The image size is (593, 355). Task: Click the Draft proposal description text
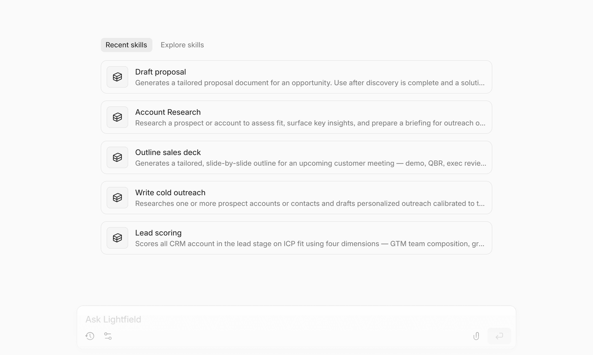click(x=310, y=83)
